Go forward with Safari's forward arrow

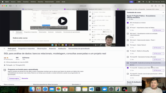click(x=20, y=6)
